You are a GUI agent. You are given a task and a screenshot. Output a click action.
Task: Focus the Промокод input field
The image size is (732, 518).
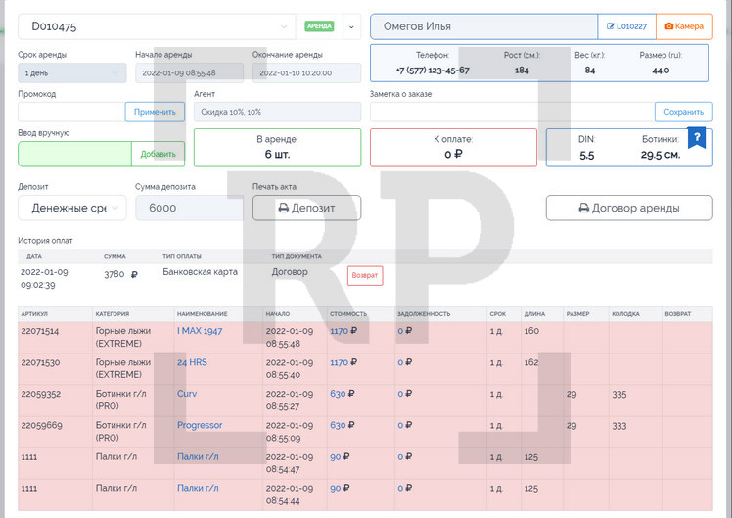click(x=71, y=112)
